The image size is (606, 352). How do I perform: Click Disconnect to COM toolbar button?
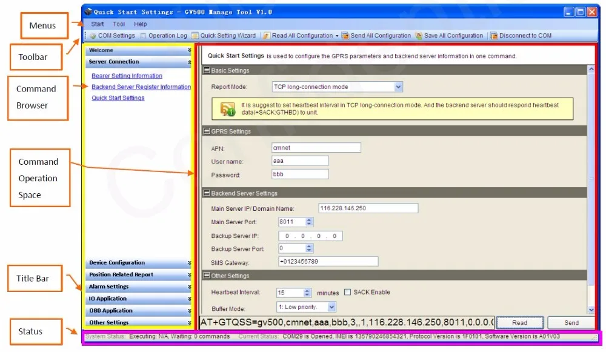521,36
